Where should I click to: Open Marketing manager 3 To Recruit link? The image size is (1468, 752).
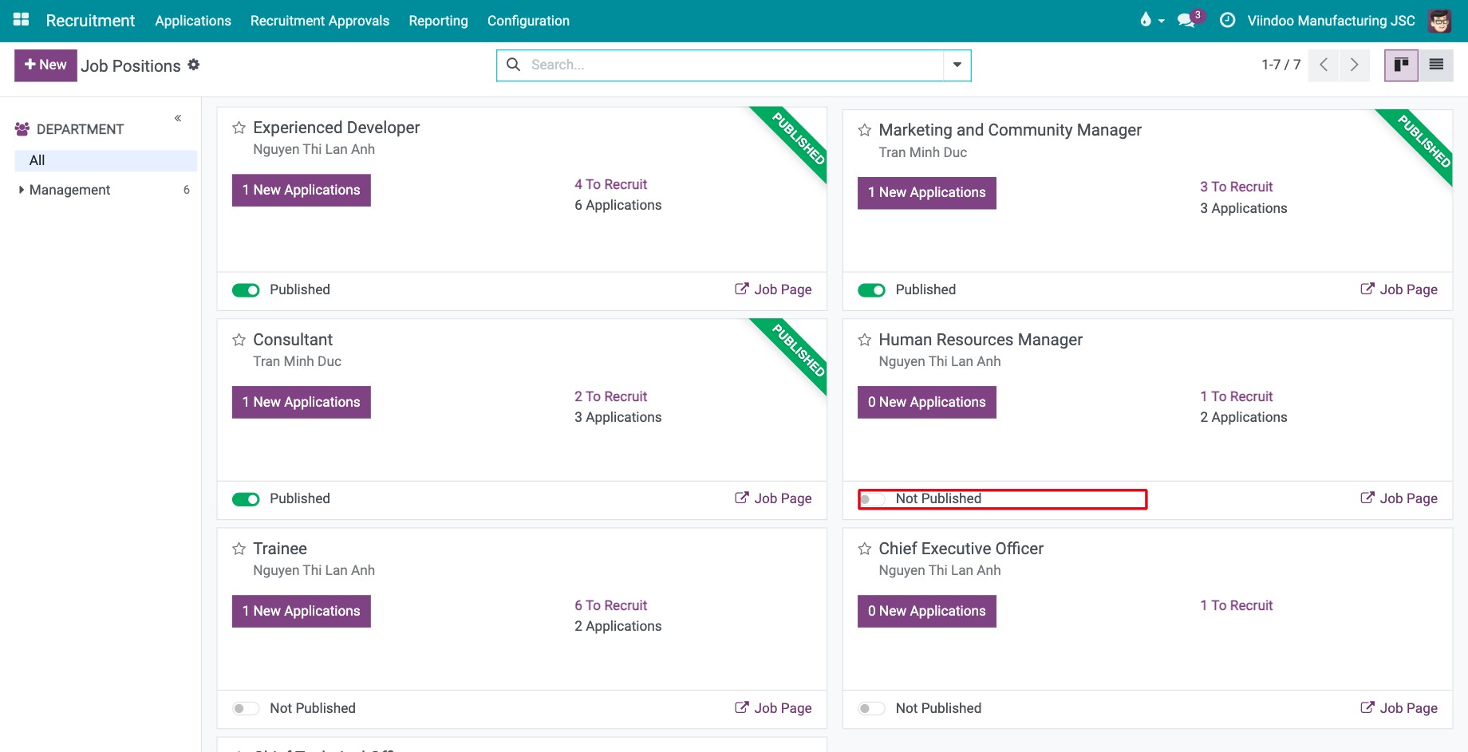(1237, 187)
